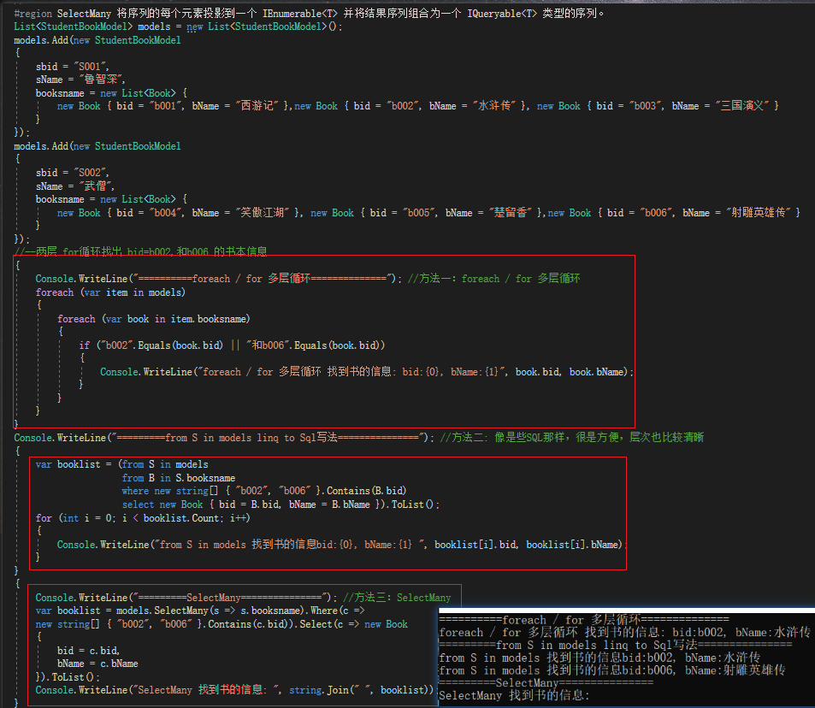Image resolution: width=815 pixels, height=708 pixels.
Task: Click the models.SelectMany(s => s.booksname) line
Action: point(200,611)
